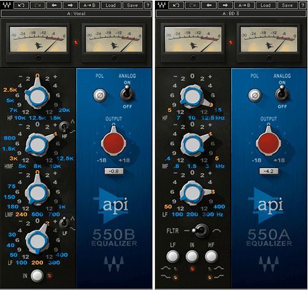Select 400 Hz frequency on 550A LF band
The width and height of the screenshot is (308, 290).
coord(219,206)
